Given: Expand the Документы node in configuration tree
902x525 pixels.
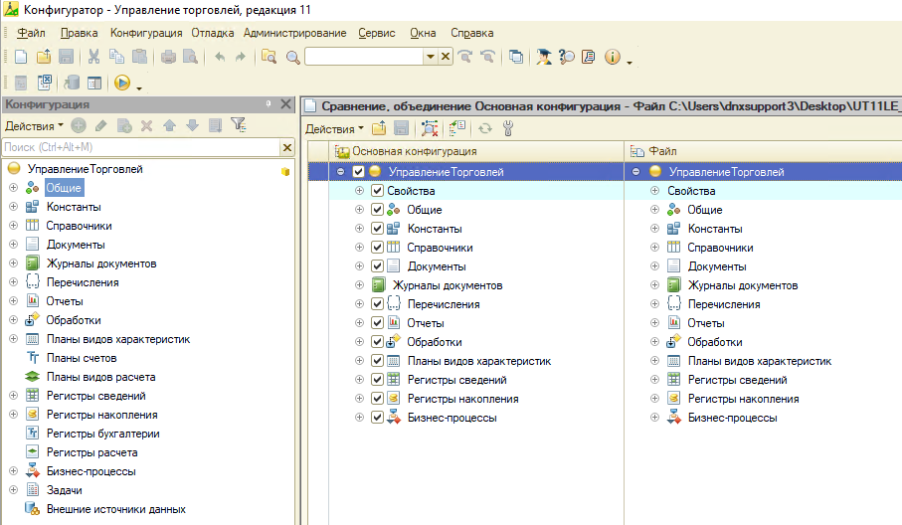Looking at the screenshot, I should pyautogui.click(x=13, y=245).
